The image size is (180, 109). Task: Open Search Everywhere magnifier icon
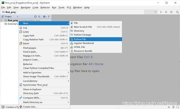(177, 12)
